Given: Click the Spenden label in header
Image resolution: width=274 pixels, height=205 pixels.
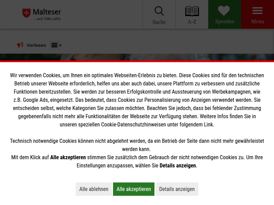Looking at the screenshot, I should [225, 22].
